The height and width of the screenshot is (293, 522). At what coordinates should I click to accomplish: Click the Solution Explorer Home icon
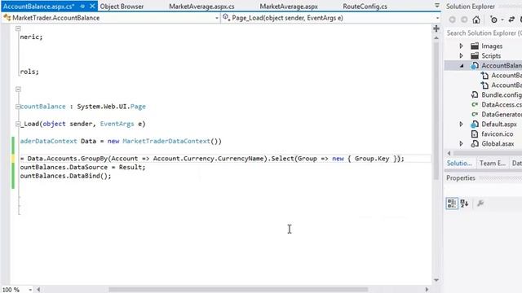click(476, 20)
